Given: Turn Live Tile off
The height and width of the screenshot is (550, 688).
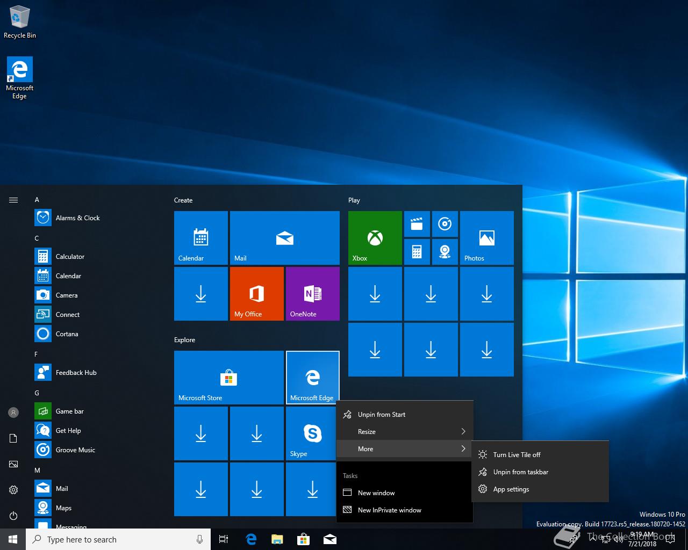Looking at the screenshot, I should [517, 455].
